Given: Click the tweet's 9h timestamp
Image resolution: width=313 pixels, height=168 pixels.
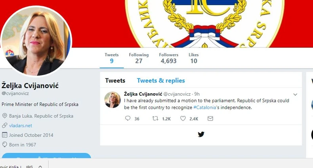Looking at the screenshot, I should (197, 94).
